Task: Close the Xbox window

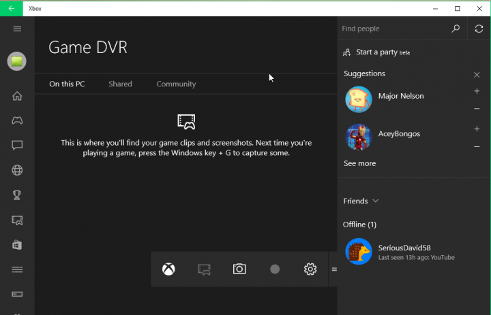Action: [479, 9]
